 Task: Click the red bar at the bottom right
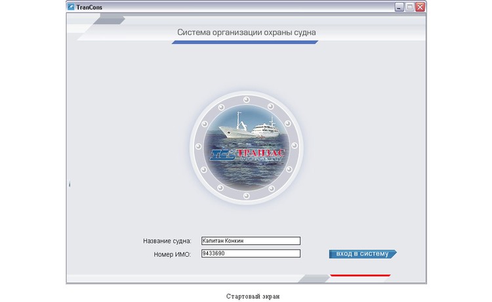tap(360, 275)
